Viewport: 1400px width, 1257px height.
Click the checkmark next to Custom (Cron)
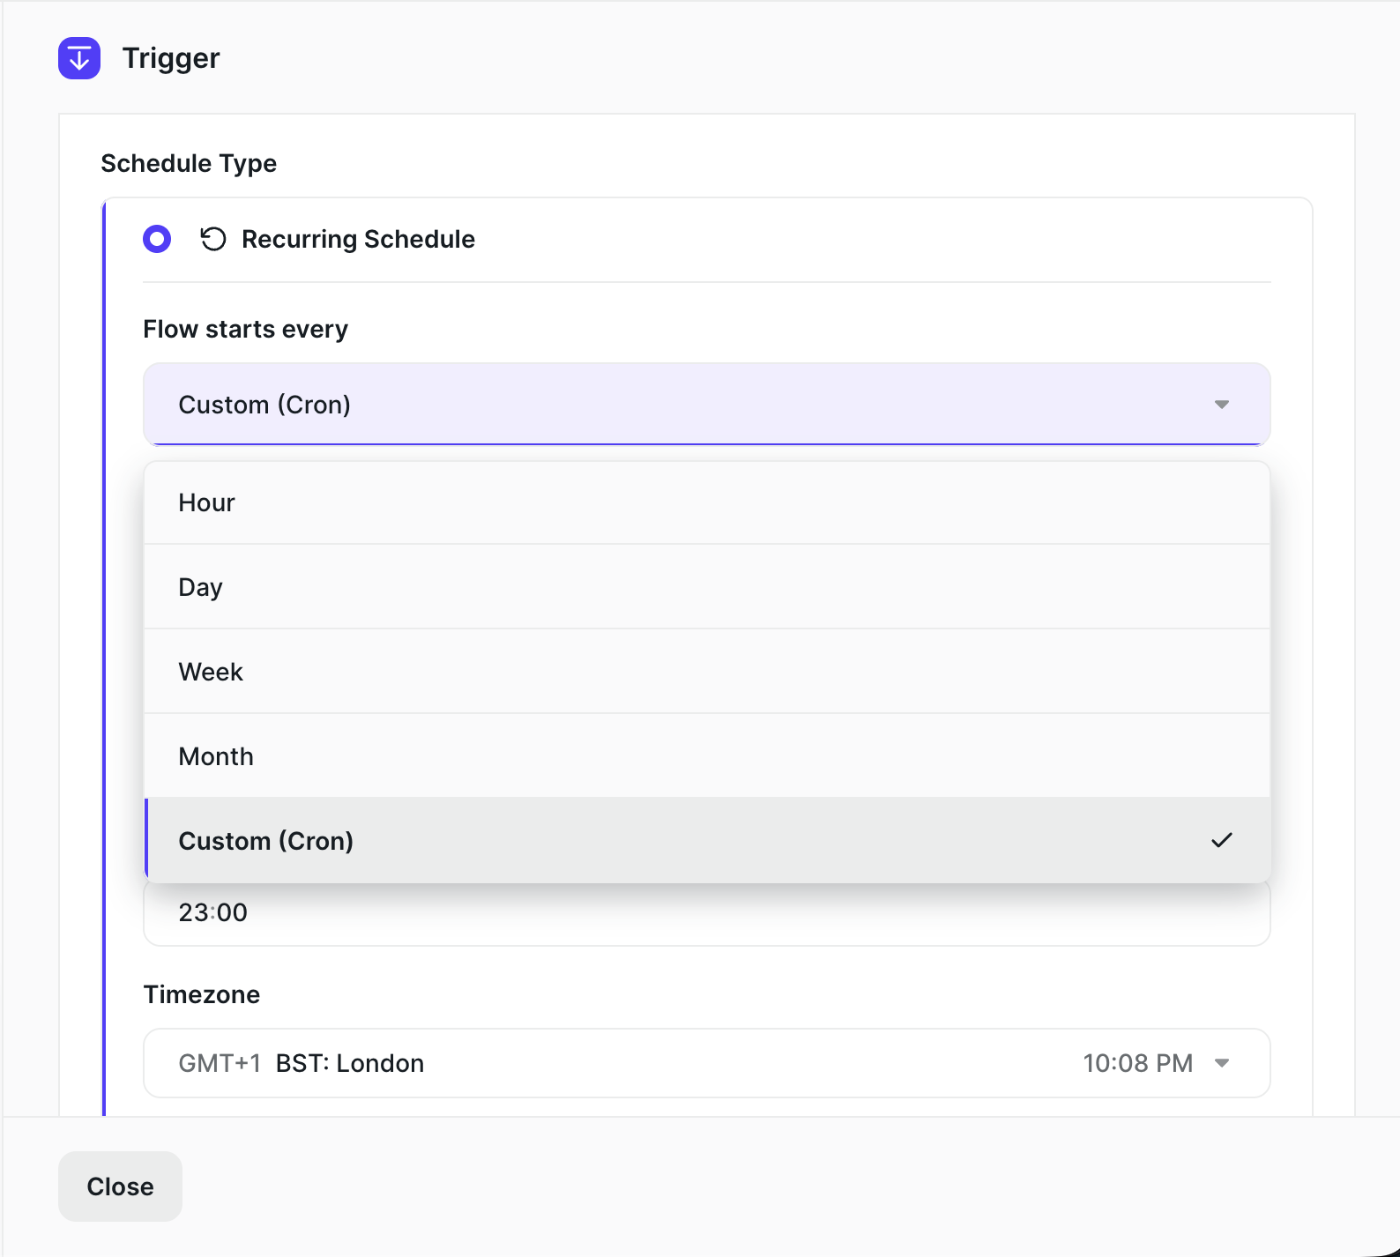click(x=1222, y=840)
